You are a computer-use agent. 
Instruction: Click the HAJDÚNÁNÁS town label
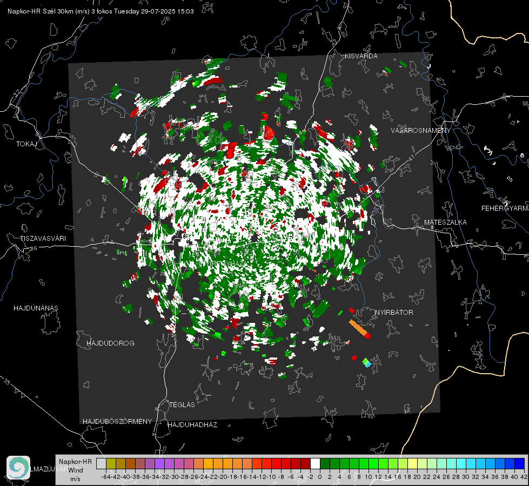[x=36, y=308]
